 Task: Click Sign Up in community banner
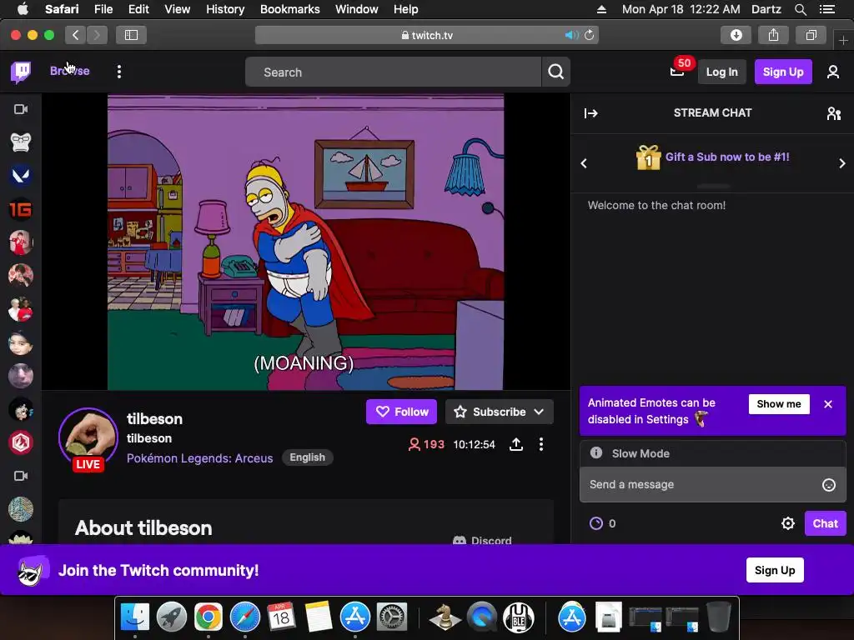775,570
